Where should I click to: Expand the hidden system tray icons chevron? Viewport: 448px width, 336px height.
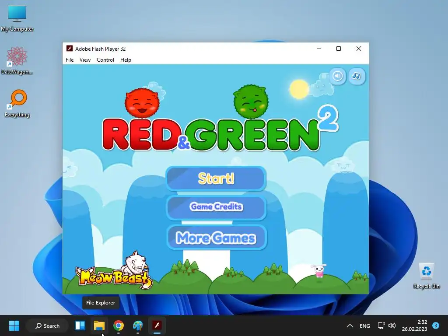350,325
